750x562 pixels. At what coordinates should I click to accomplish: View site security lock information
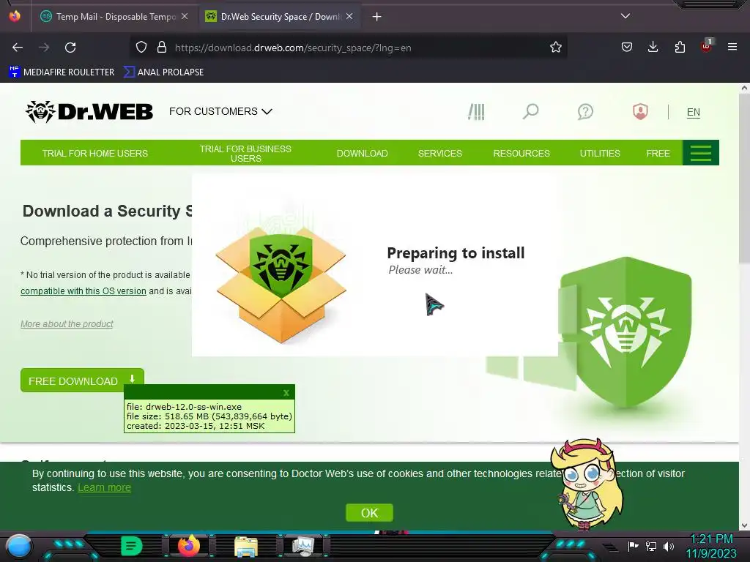click(162, 48)
